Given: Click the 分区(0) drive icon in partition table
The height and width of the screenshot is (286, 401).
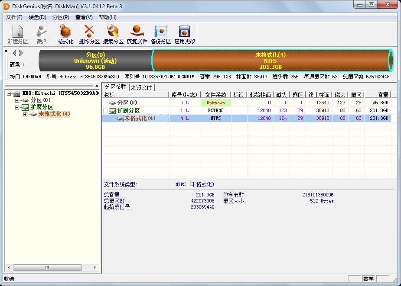Looking at the screenshot, I should click(112, 103).
